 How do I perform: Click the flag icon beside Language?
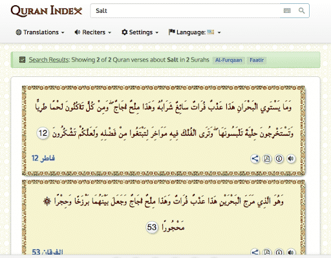tap(172, 32)
